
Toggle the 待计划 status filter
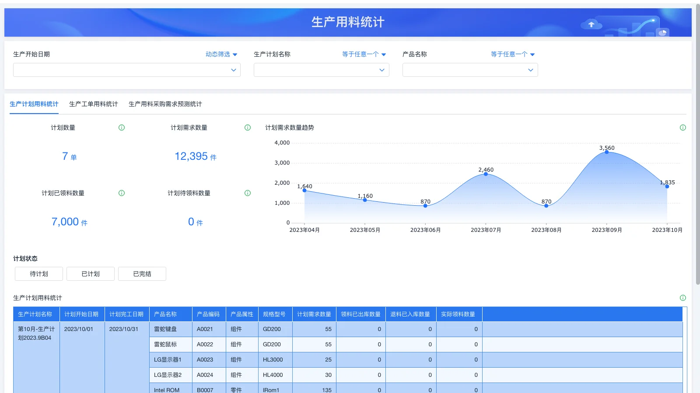tap(38, 274)
